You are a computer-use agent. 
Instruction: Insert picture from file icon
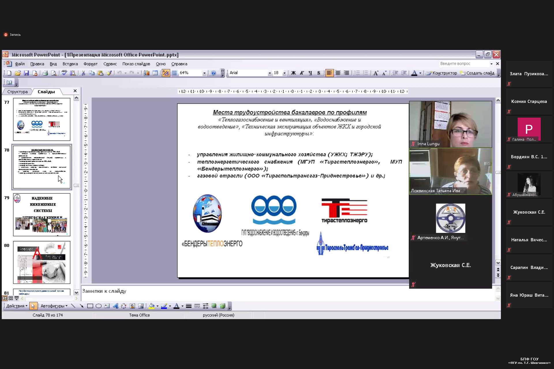tap(141, 306)
